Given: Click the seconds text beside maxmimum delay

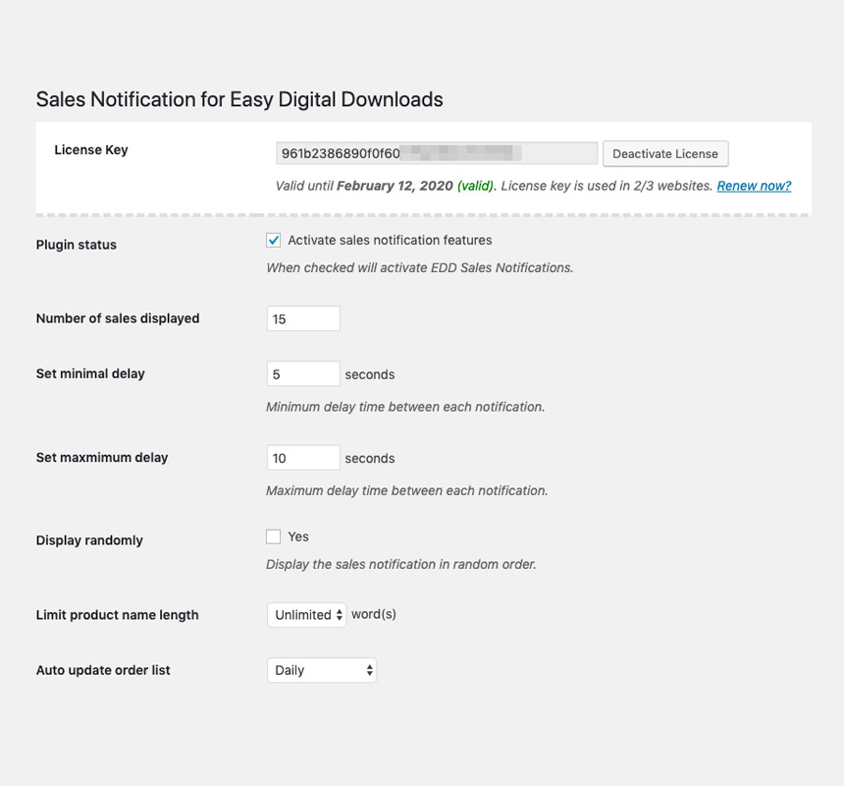Looking at the screenshot, I should [370, 459].
